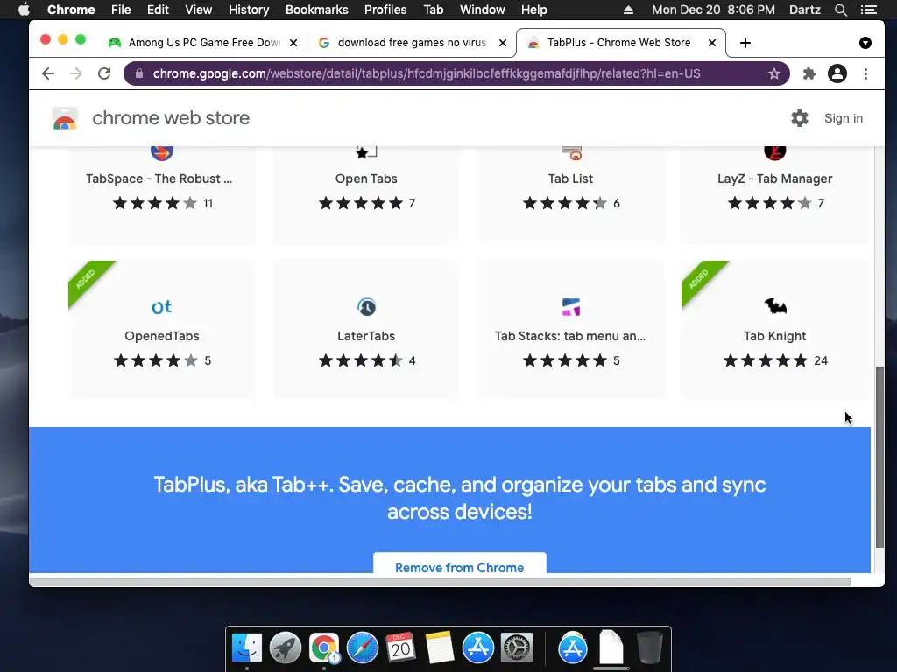Open the LayZ Tab Manager icon
Viewport: 897px width, 672px height.
pos(775,153)
